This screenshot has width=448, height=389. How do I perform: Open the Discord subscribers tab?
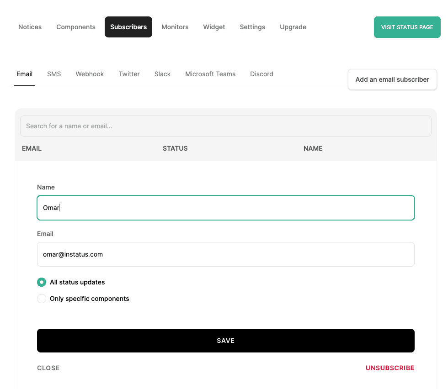pyautogui.click(x=261, y=74)
